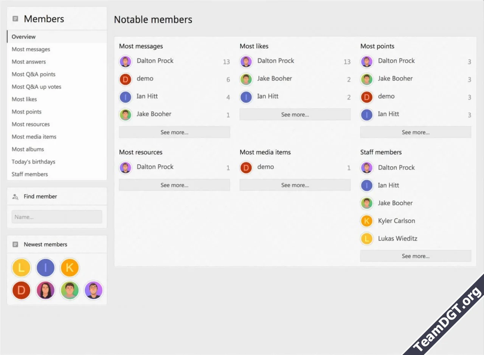Click See more under Most points
Screen dimensions: 484x355
pos(416,132)
